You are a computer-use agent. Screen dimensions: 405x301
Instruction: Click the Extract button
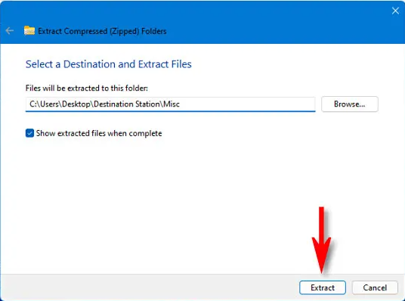pos(323,287)
